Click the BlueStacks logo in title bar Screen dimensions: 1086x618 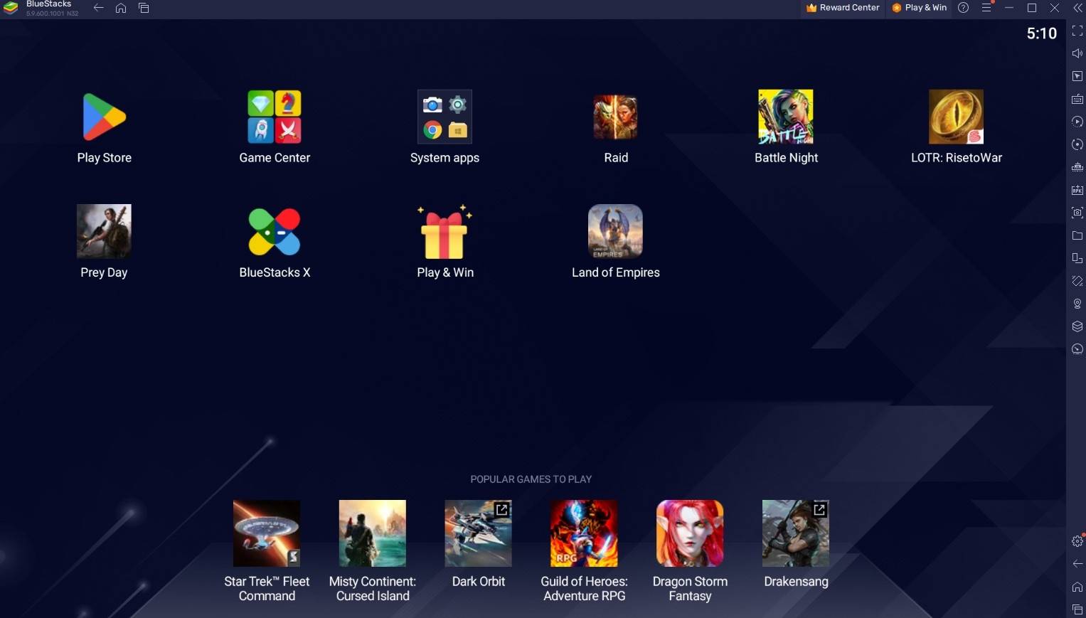11,8
